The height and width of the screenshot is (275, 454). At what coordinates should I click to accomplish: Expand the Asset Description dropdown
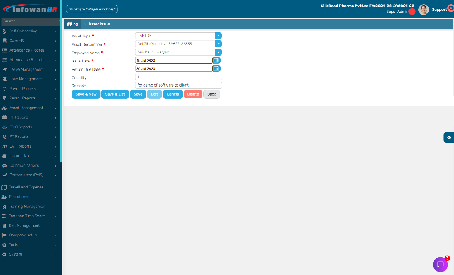click(x=218, y=43)
